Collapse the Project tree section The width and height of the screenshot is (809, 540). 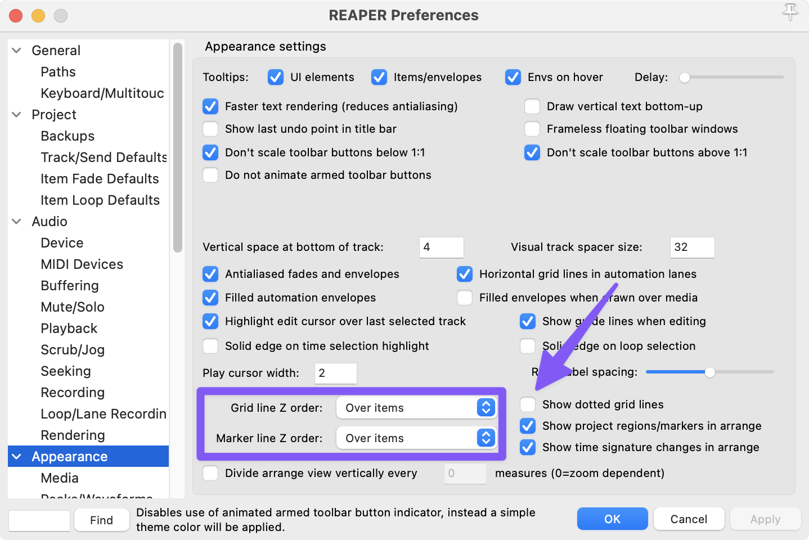click(x=17, y=115)
